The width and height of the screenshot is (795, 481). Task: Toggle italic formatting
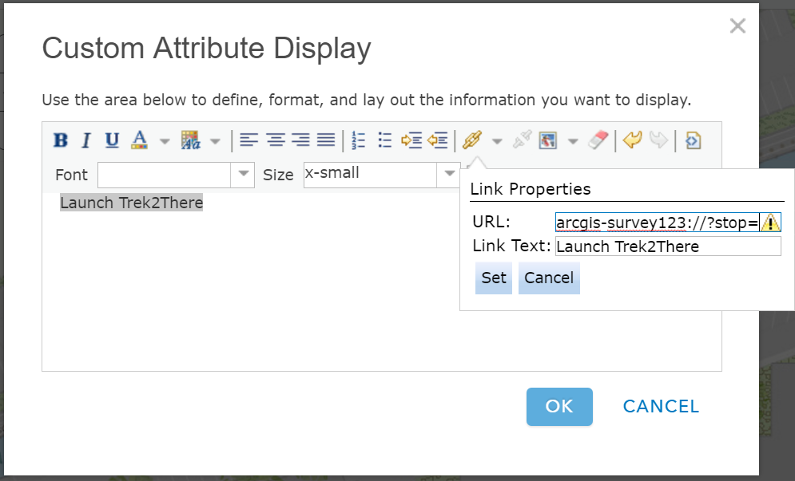click(x=86, y=141)
